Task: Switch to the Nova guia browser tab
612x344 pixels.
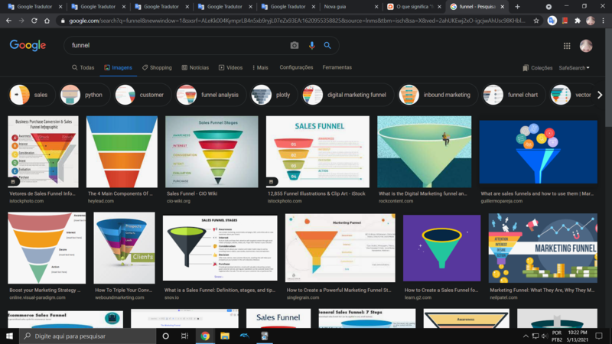Action: pyautogui.click(x=350, y=7)
